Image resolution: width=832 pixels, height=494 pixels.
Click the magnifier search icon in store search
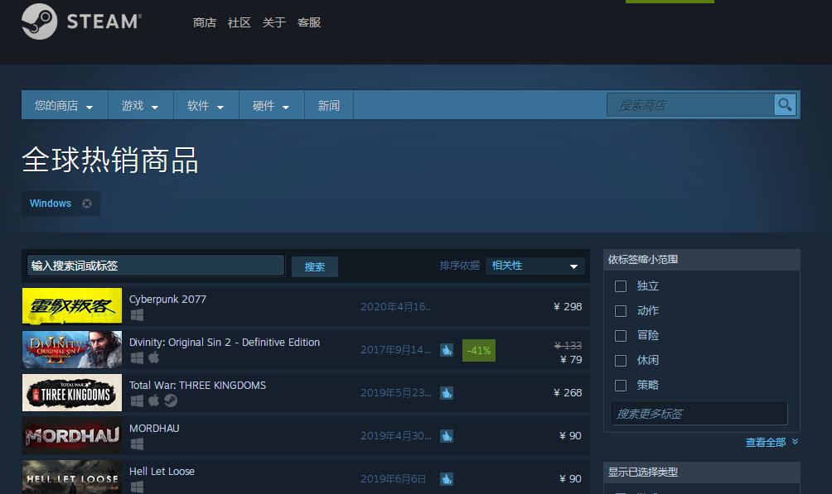pos(785,105)
